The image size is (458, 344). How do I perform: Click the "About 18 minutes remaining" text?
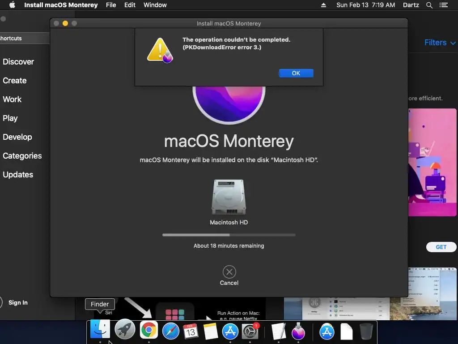(229, 246)
